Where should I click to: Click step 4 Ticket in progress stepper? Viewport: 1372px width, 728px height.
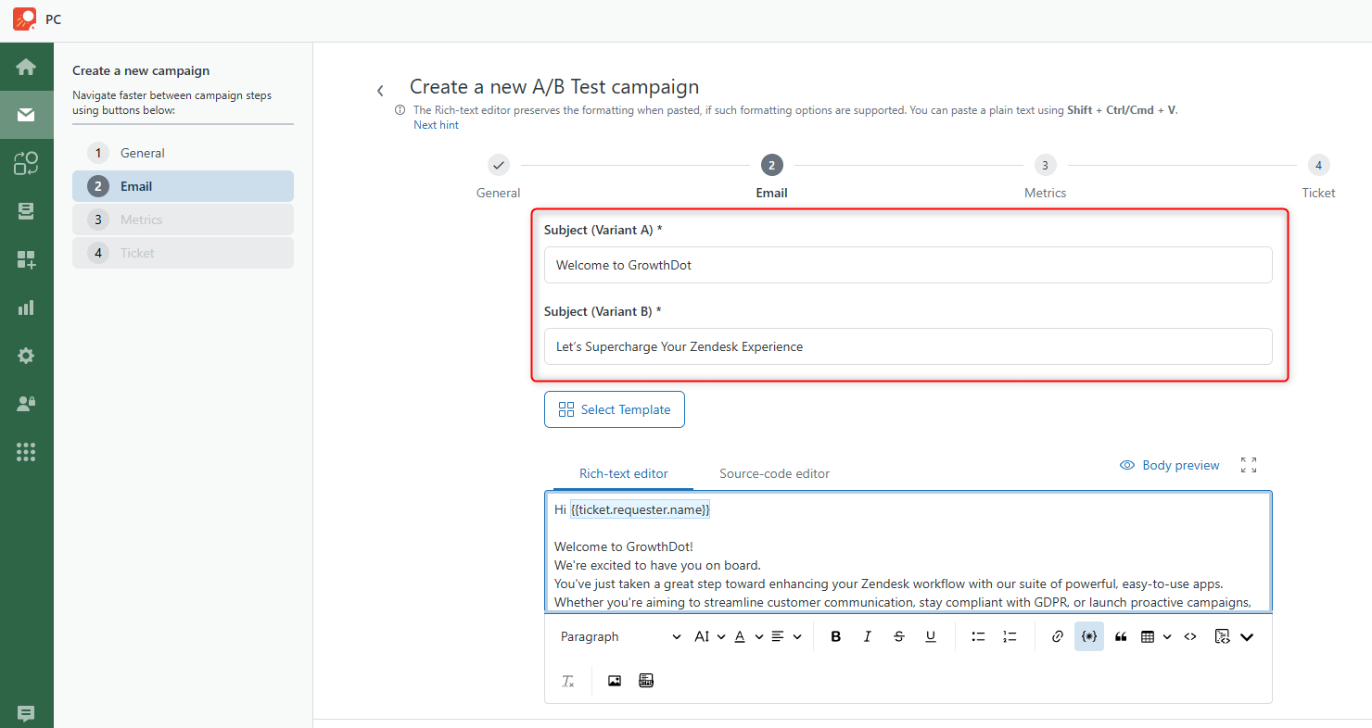(1318, 165)
